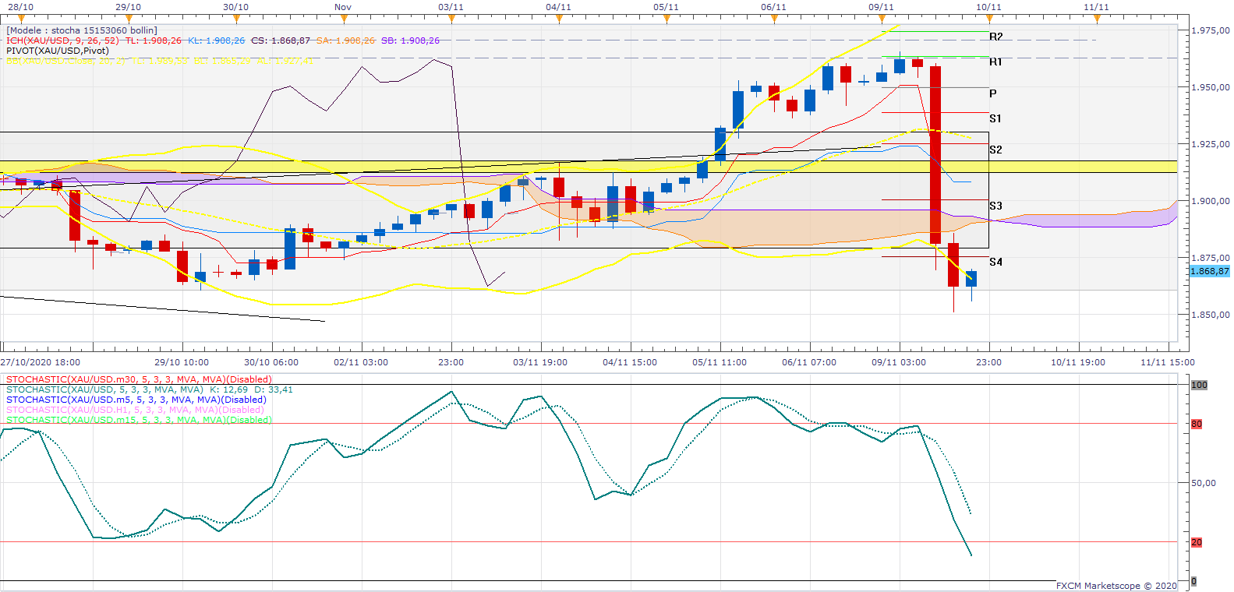
Task: Click the Ichimoku SB: 1.908,26 value
Action: tap(410, 41)
